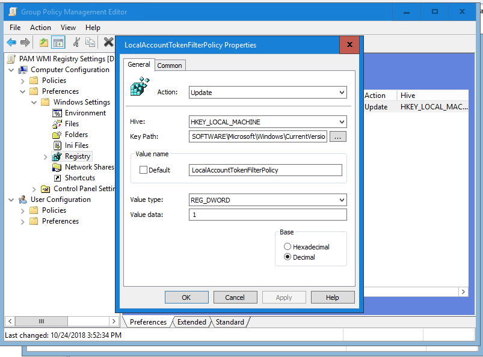The height and width of the screenshot is (357, 483).
Task: Click the OK button
Action: tap(186, 297)
